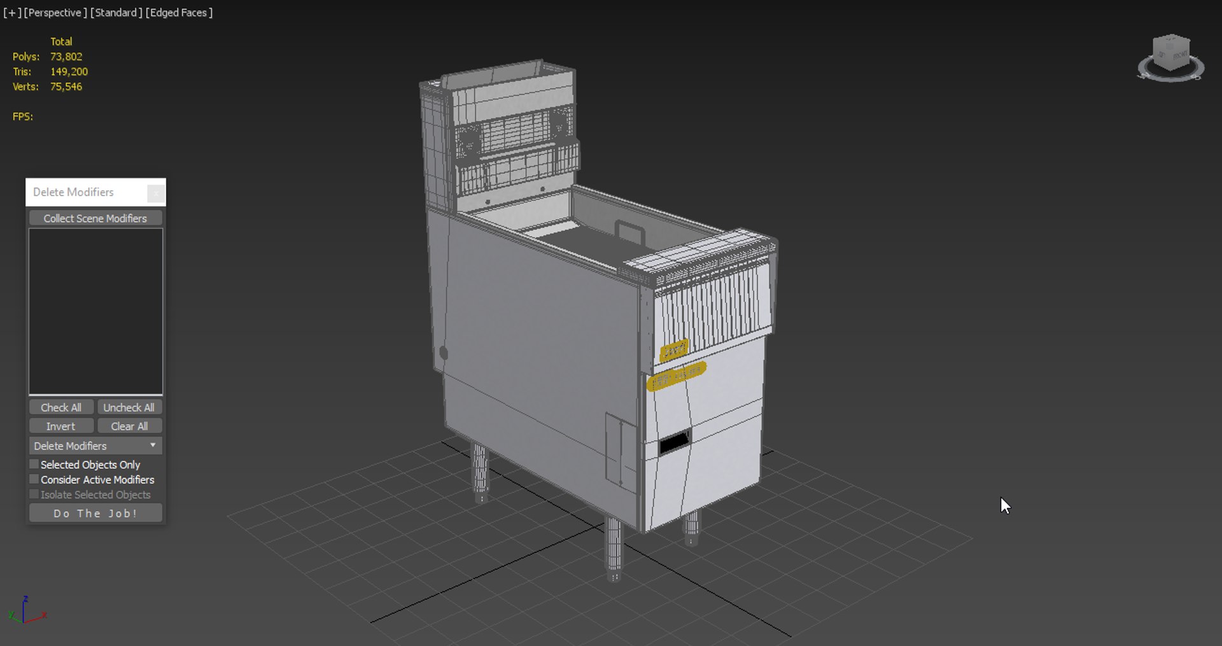Close the Delete Modifiers dialog
This screenshot has height=646, width=1222.
(155, 193)
